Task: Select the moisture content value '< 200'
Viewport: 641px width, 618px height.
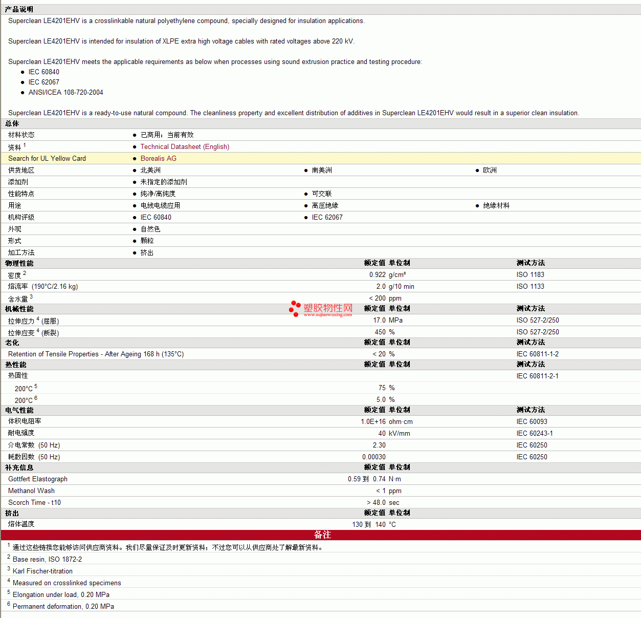Action: [378, 298]
